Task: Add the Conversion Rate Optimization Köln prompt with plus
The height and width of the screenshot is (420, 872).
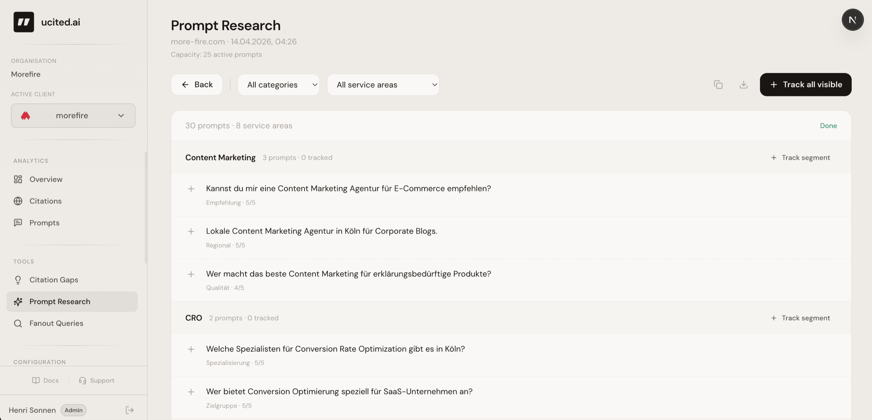Action: [191, 349]
